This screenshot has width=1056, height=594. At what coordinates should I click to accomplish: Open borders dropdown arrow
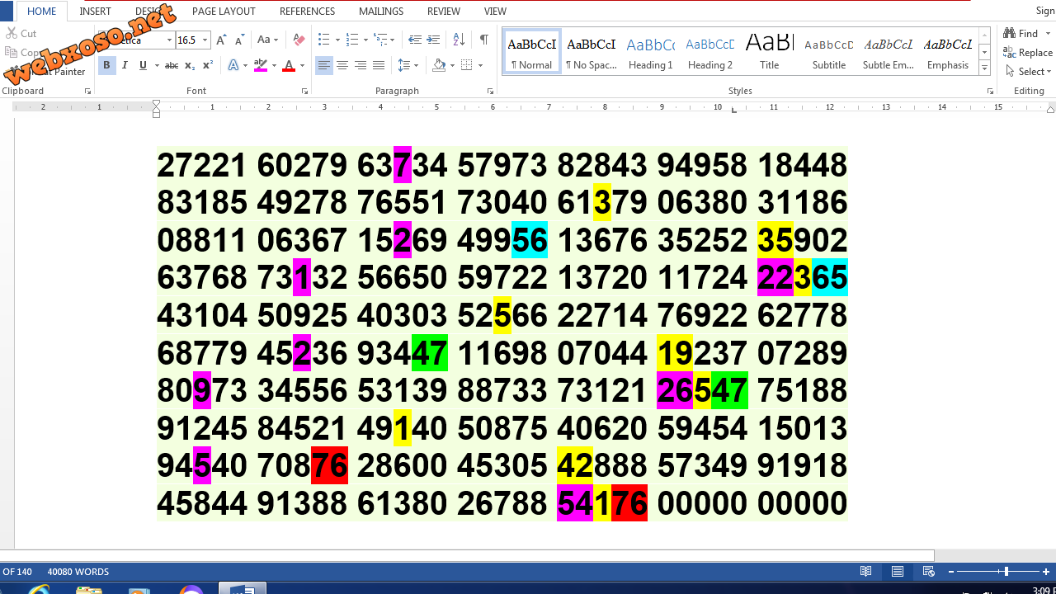point(480,65)
